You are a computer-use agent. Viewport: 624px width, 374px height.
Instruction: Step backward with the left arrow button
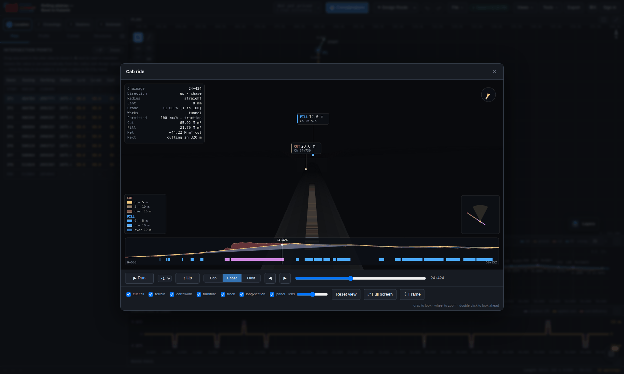coord(270,278)
